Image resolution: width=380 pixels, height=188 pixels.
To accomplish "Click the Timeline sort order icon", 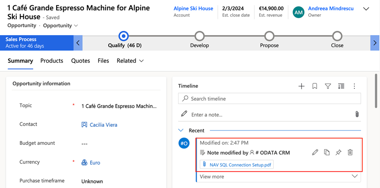I will pyautogui.click(x=341, y=86).
